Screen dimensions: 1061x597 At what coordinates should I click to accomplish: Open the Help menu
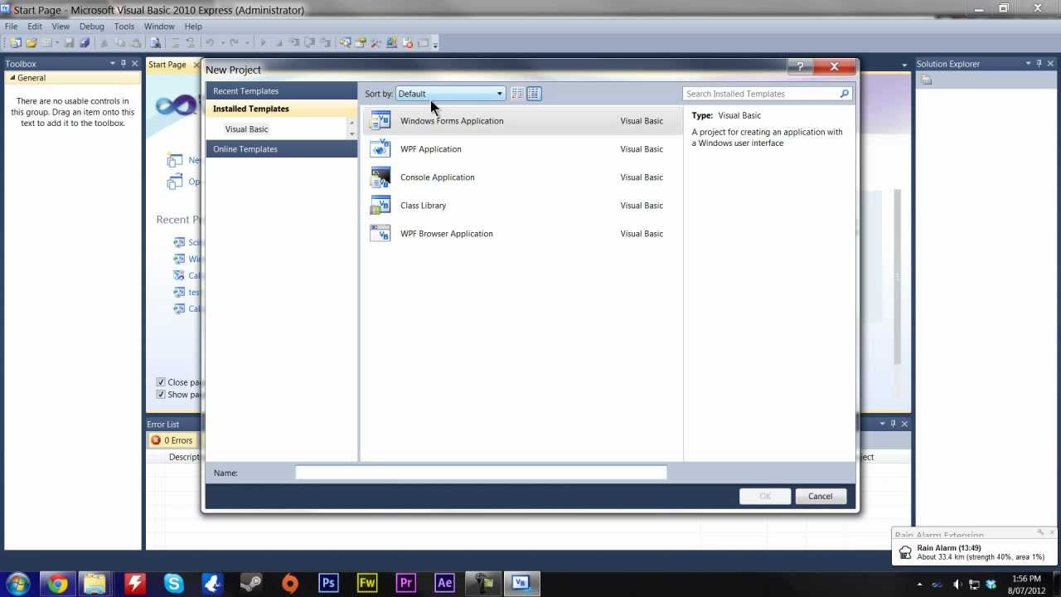[x=193, y=27]
